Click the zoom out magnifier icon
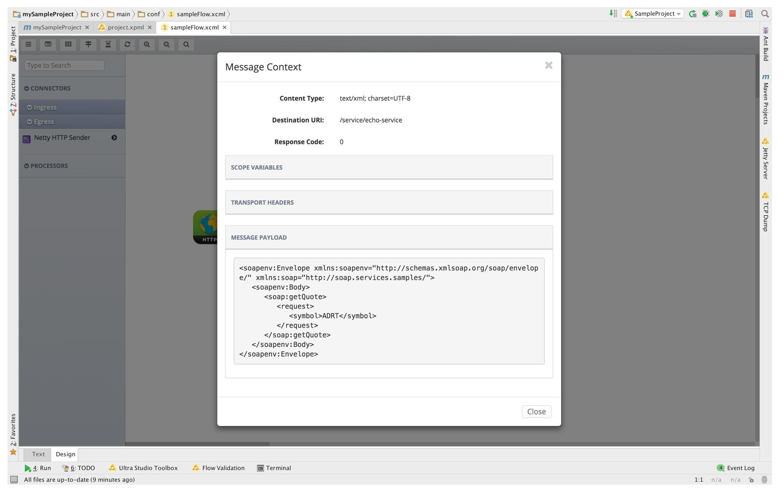 (x=166, y=44)
